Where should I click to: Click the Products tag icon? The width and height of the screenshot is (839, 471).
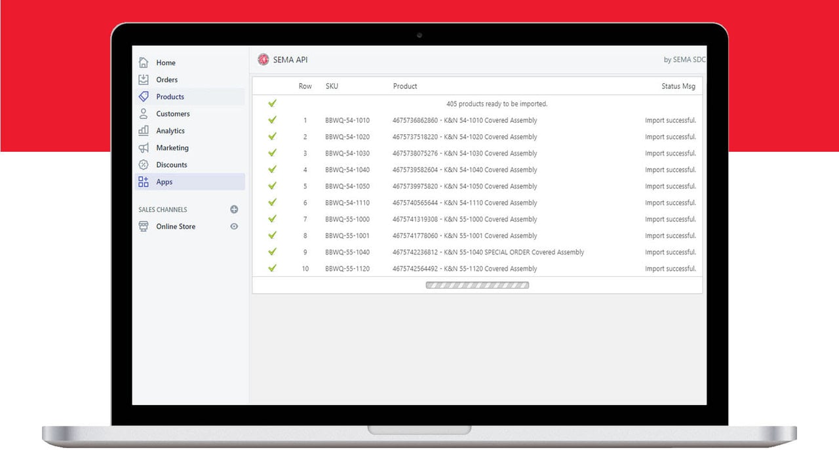[144, 97]
